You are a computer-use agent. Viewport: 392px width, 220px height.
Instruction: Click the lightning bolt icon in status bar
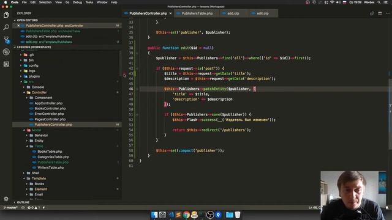click(43, 208)
